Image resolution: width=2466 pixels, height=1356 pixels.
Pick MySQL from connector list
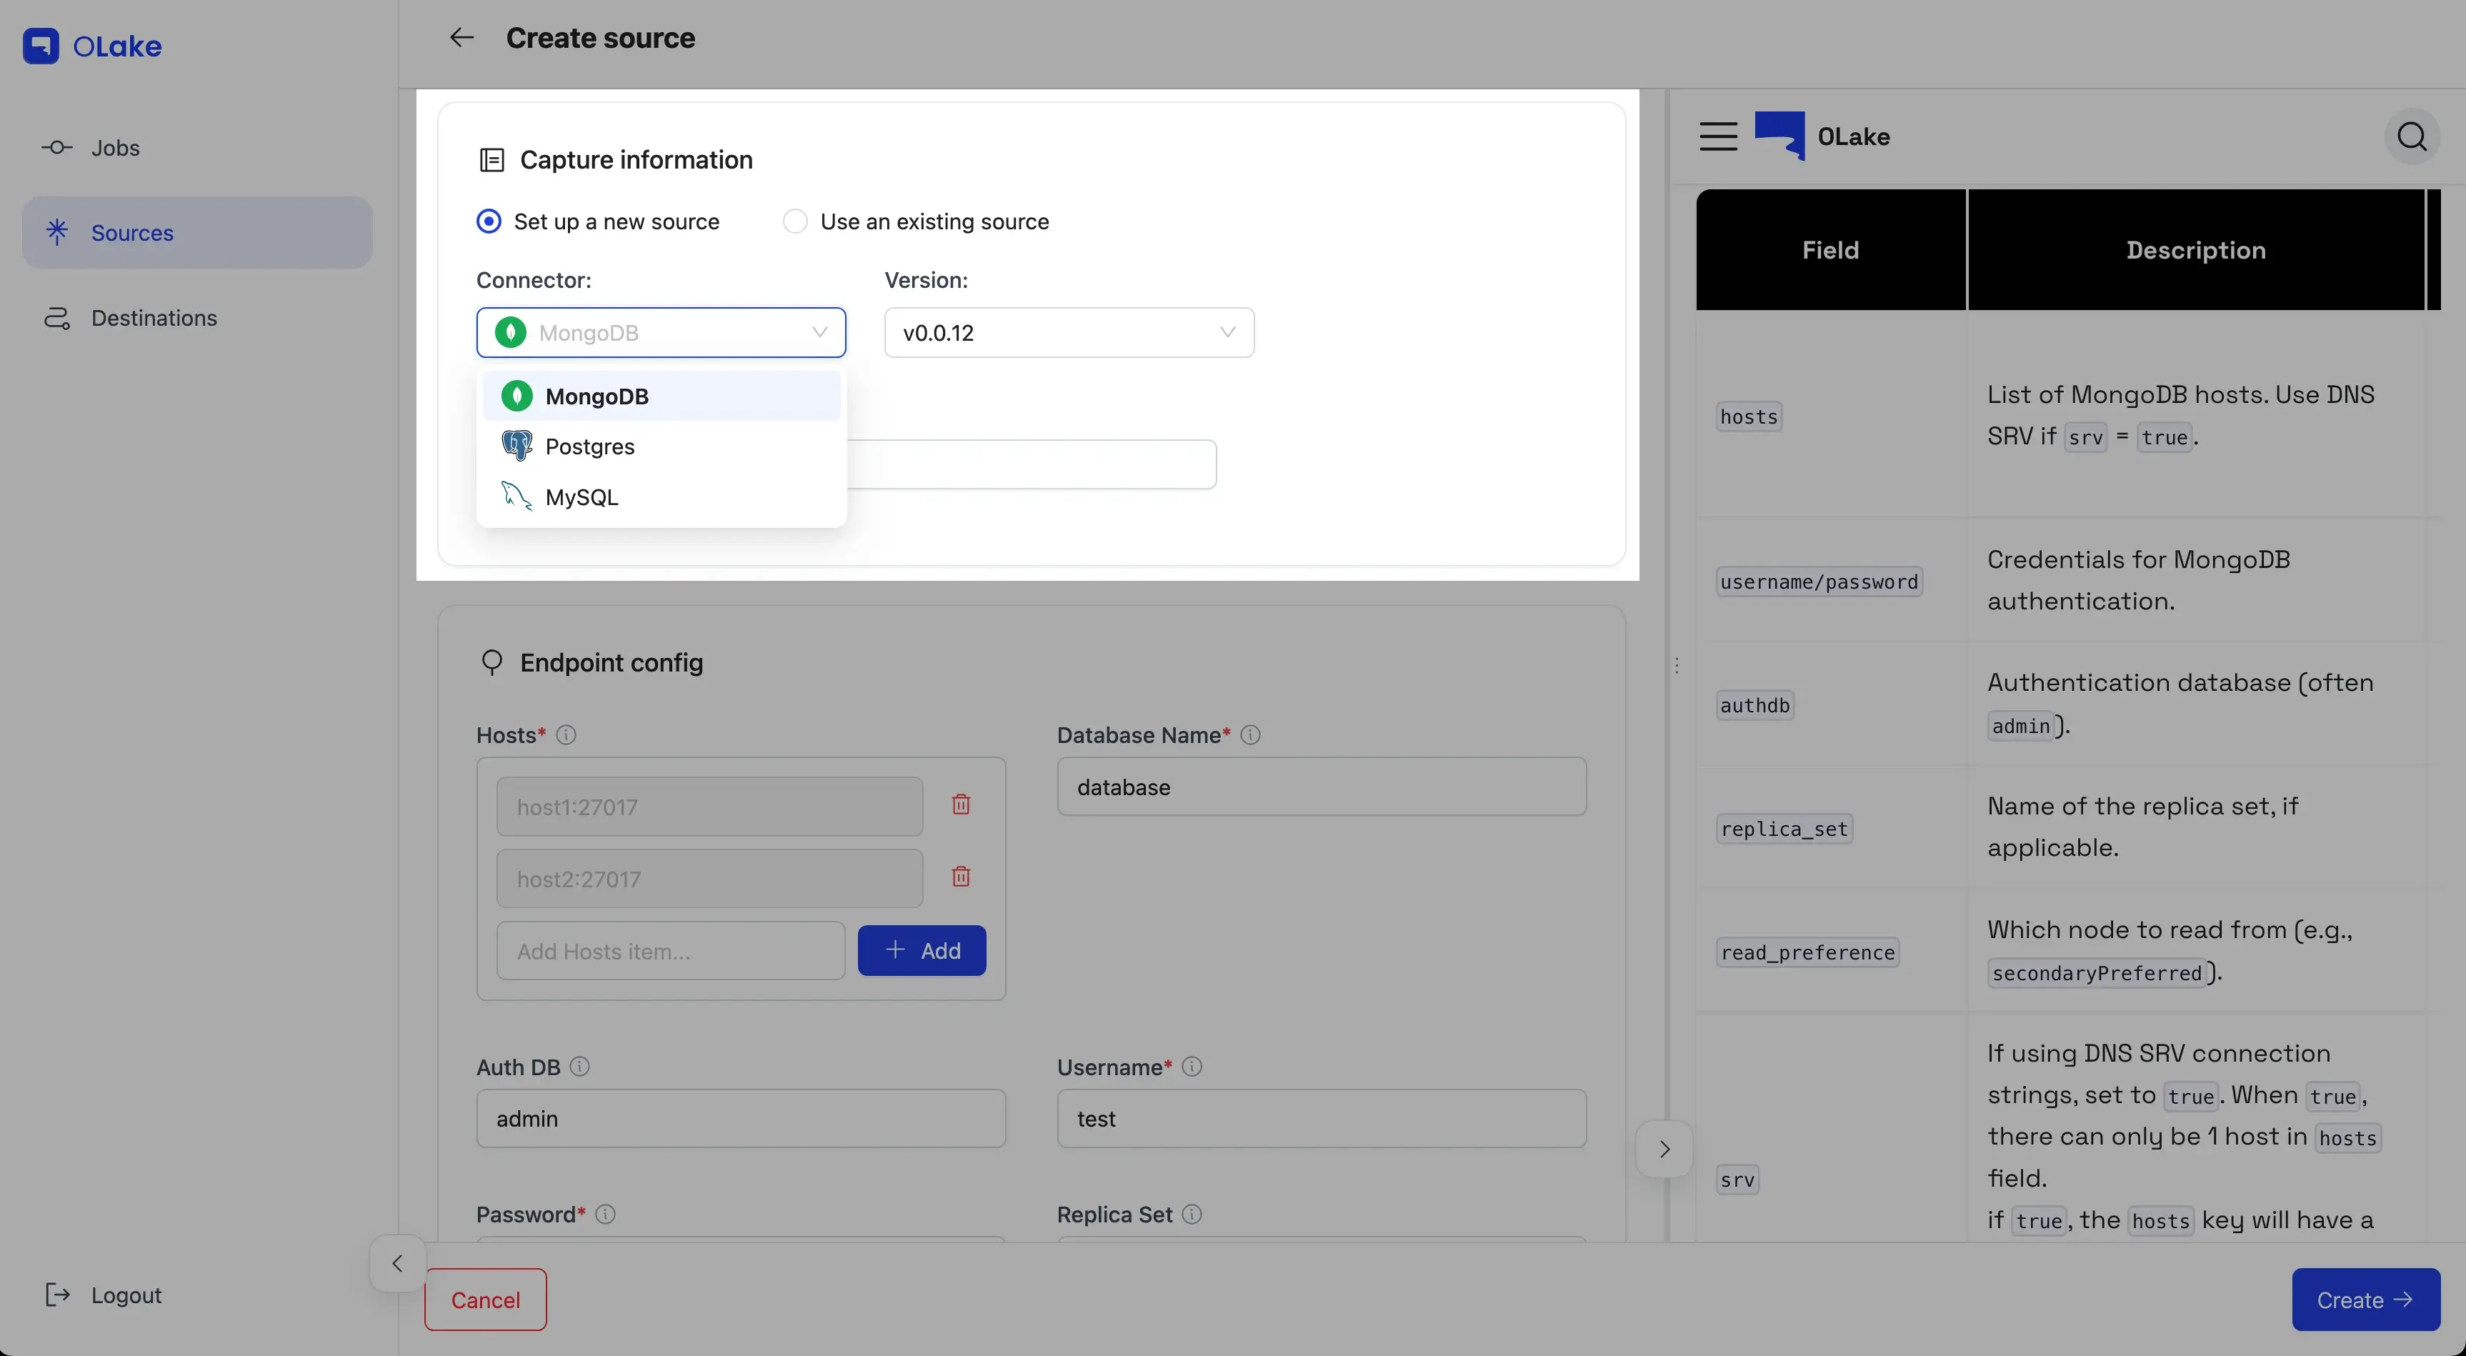581,497
